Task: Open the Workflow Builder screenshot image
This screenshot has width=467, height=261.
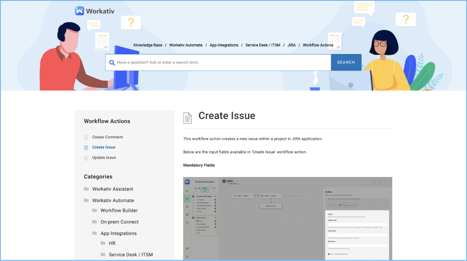Action: (x=288, y=218)
